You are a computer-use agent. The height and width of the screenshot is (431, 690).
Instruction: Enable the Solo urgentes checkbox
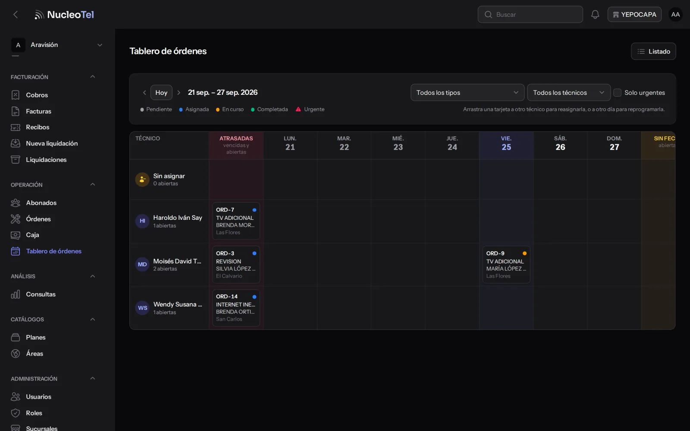[617, 93]
